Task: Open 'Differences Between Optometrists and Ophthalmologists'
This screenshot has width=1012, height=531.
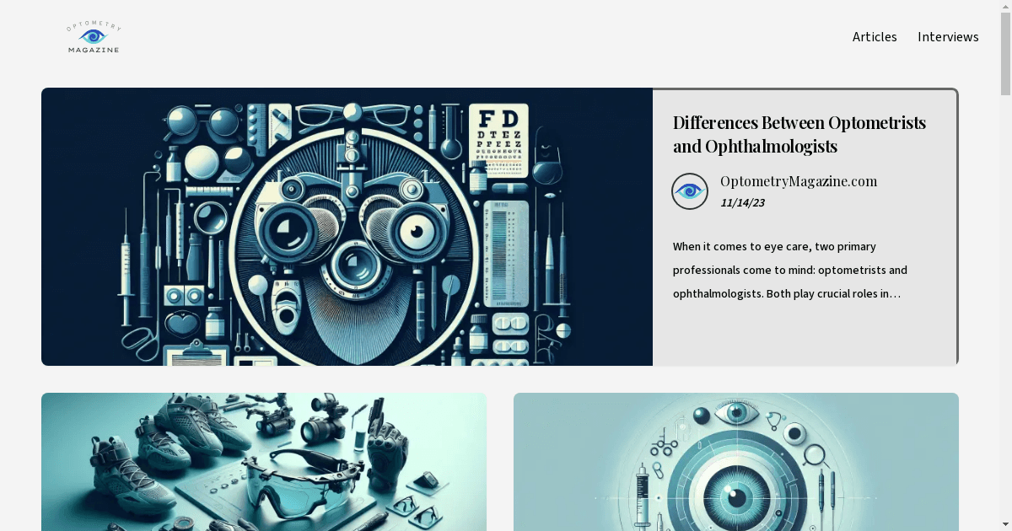Action: [x=799, y=133]
